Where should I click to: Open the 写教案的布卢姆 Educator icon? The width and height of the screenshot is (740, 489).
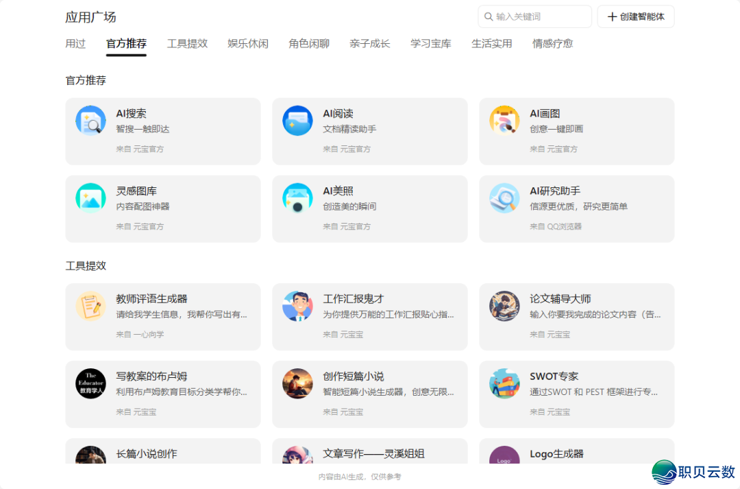point(90,383)
